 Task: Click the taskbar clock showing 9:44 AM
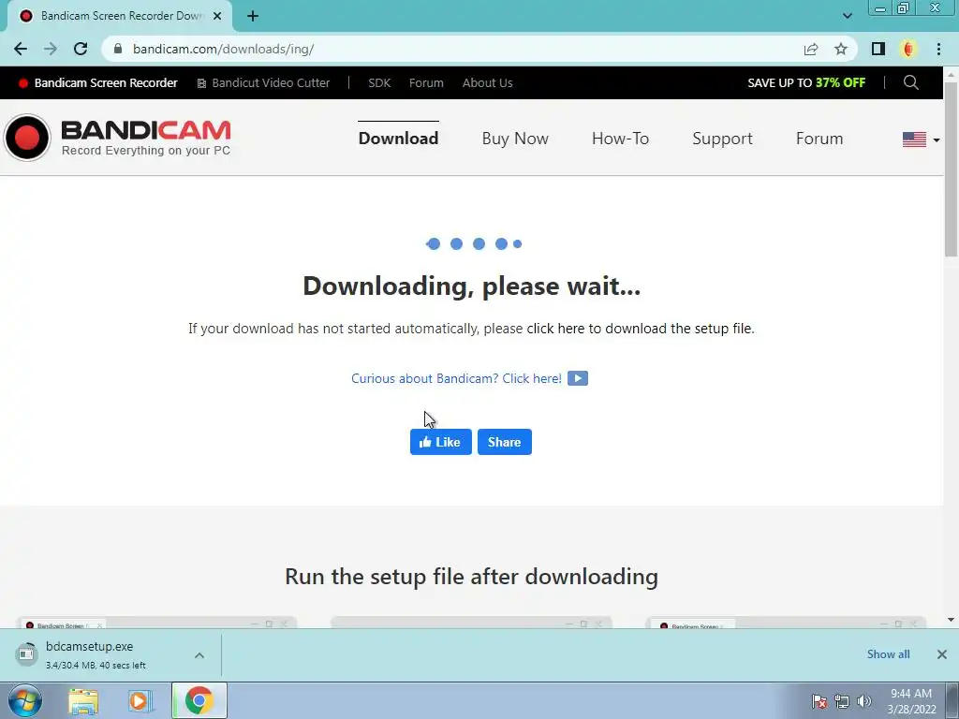tap(911, 701)
